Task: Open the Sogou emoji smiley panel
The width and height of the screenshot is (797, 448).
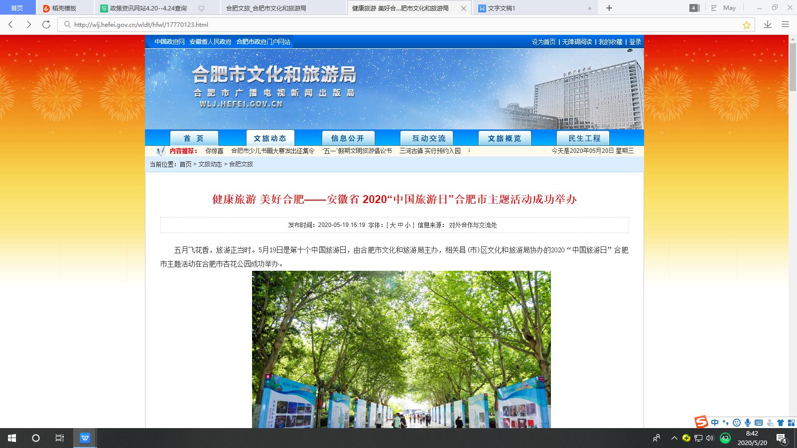Action: pyautogui.click(x=737, y=423)
